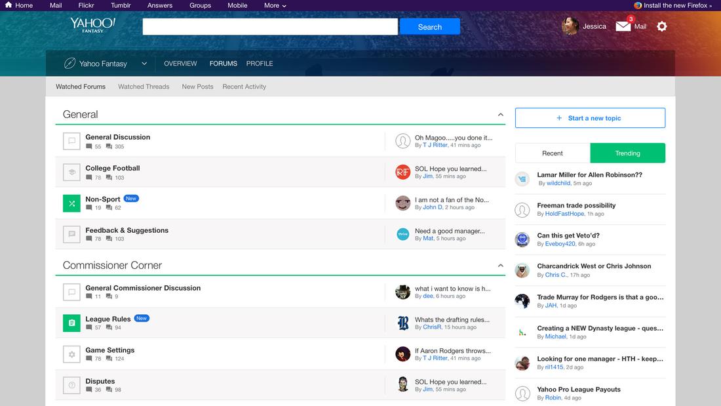Go to the Watched Threads tab
Image resolution: width=721 pixels, height=406 pixels.
144,87
